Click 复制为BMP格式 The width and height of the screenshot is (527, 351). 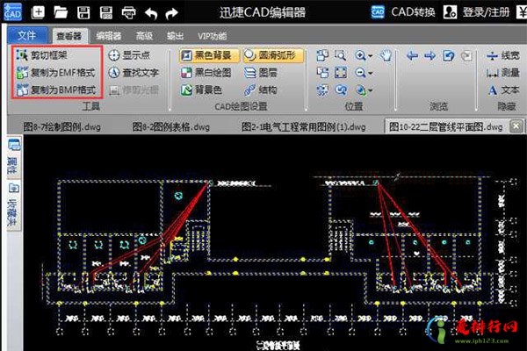(56, 90)
